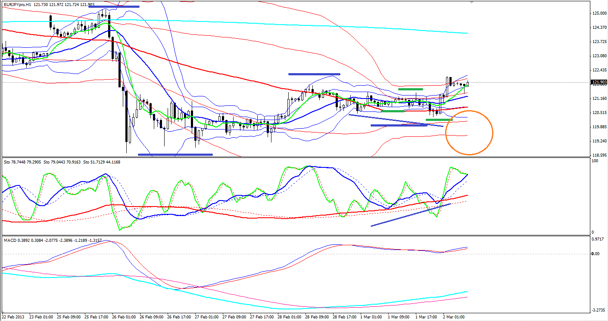Click the 119.240 price axis label
This screenshot has width=608, height=321.
coord(600,141)
